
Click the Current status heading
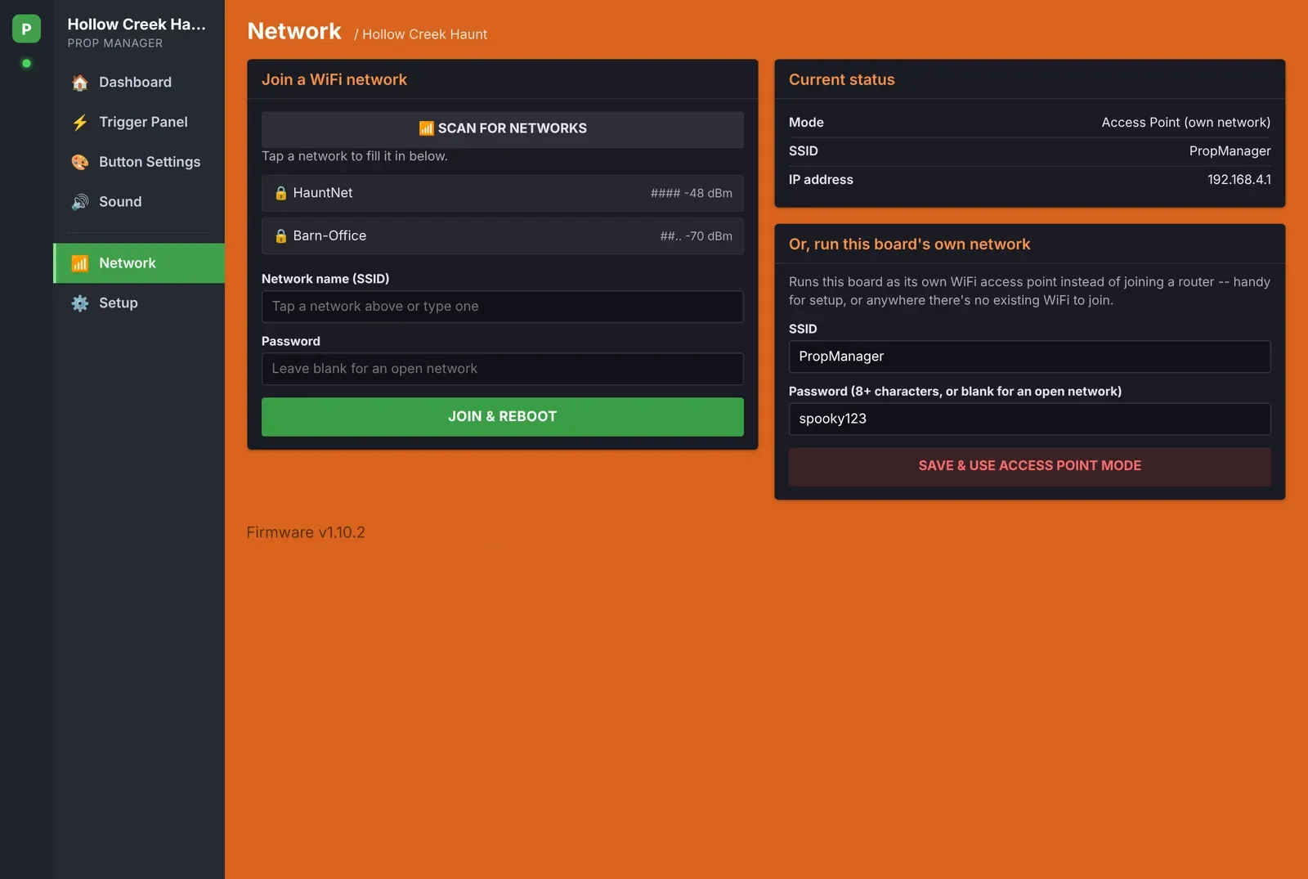[x=841, y=79]
